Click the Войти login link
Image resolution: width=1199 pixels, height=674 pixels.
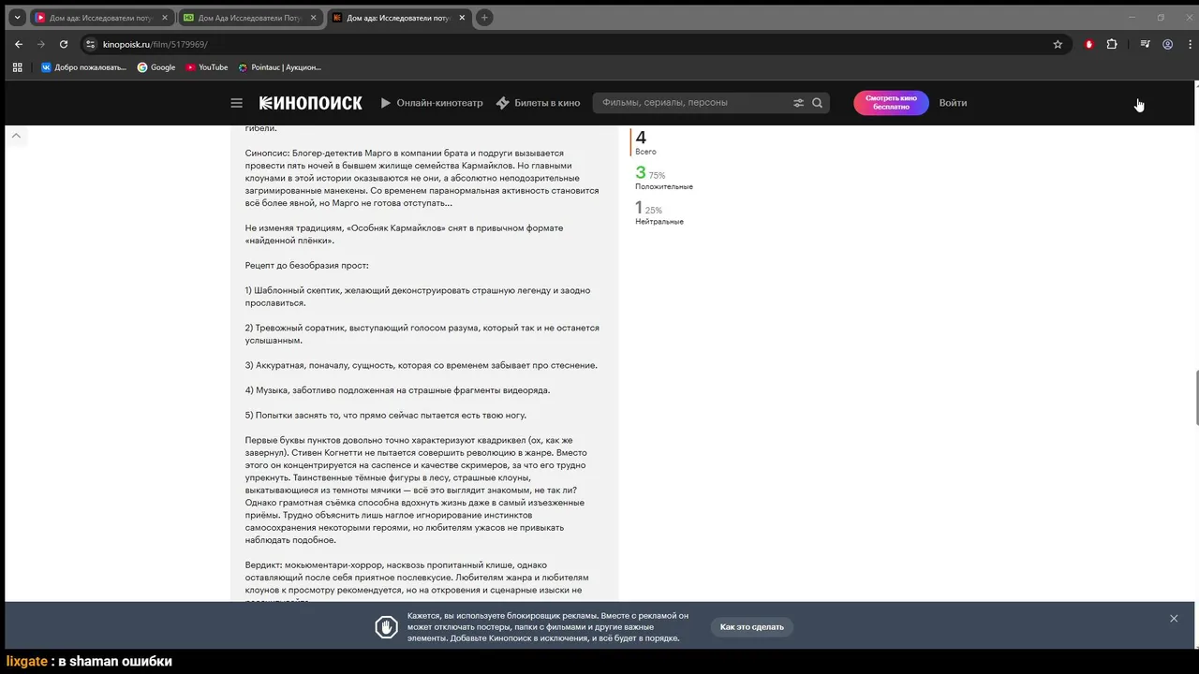[x=953, y=103]
